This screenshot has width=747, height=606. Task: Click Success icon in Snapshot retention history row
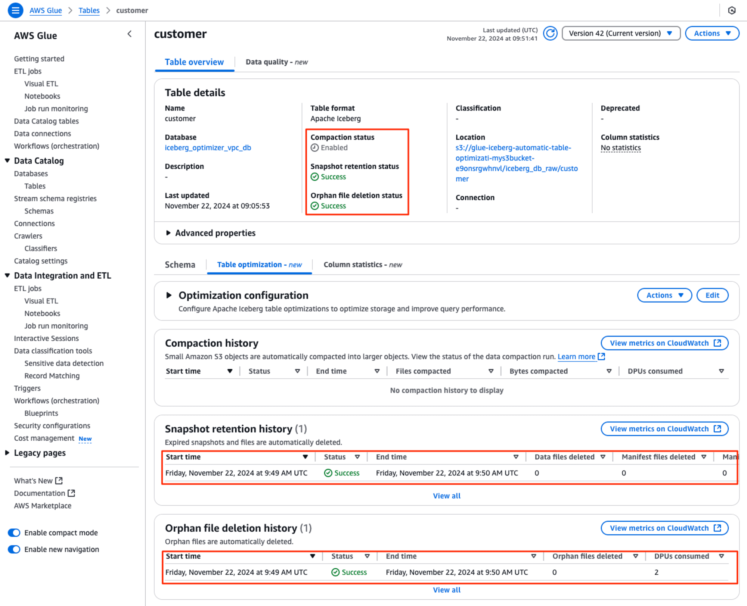[x=328, y=473]
